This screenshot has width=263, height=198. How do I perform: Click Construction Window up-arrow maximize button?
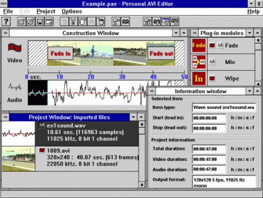tap(184, 33)
